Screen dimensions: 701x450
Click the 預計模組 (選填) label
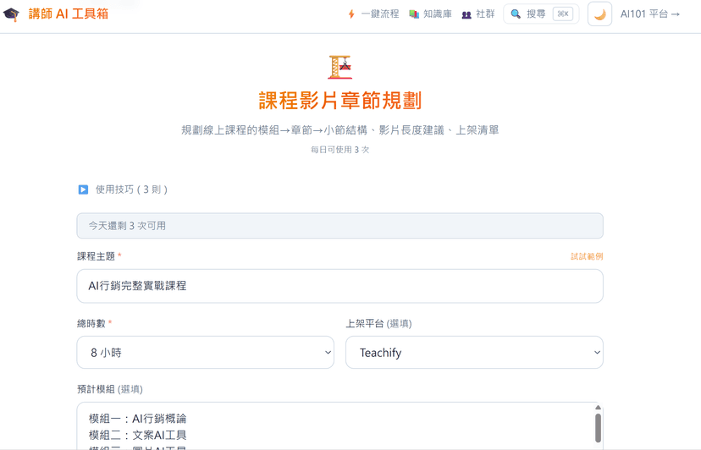click(110, 389)
